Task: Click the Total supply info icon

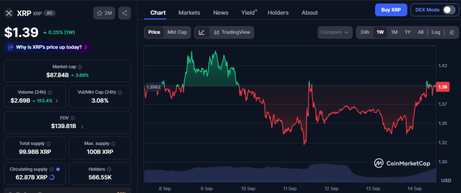Action: tap(49, 144)
